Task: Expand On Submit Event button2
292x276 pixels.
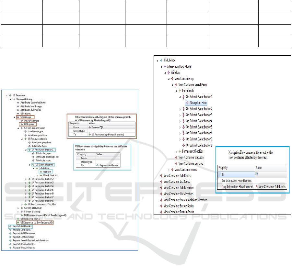Action: click(x=180, y=109)
